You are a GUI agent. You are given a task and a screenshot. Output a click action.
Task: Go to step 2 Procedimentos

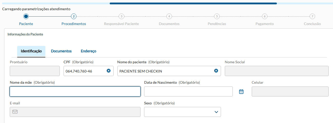(74, 16)
